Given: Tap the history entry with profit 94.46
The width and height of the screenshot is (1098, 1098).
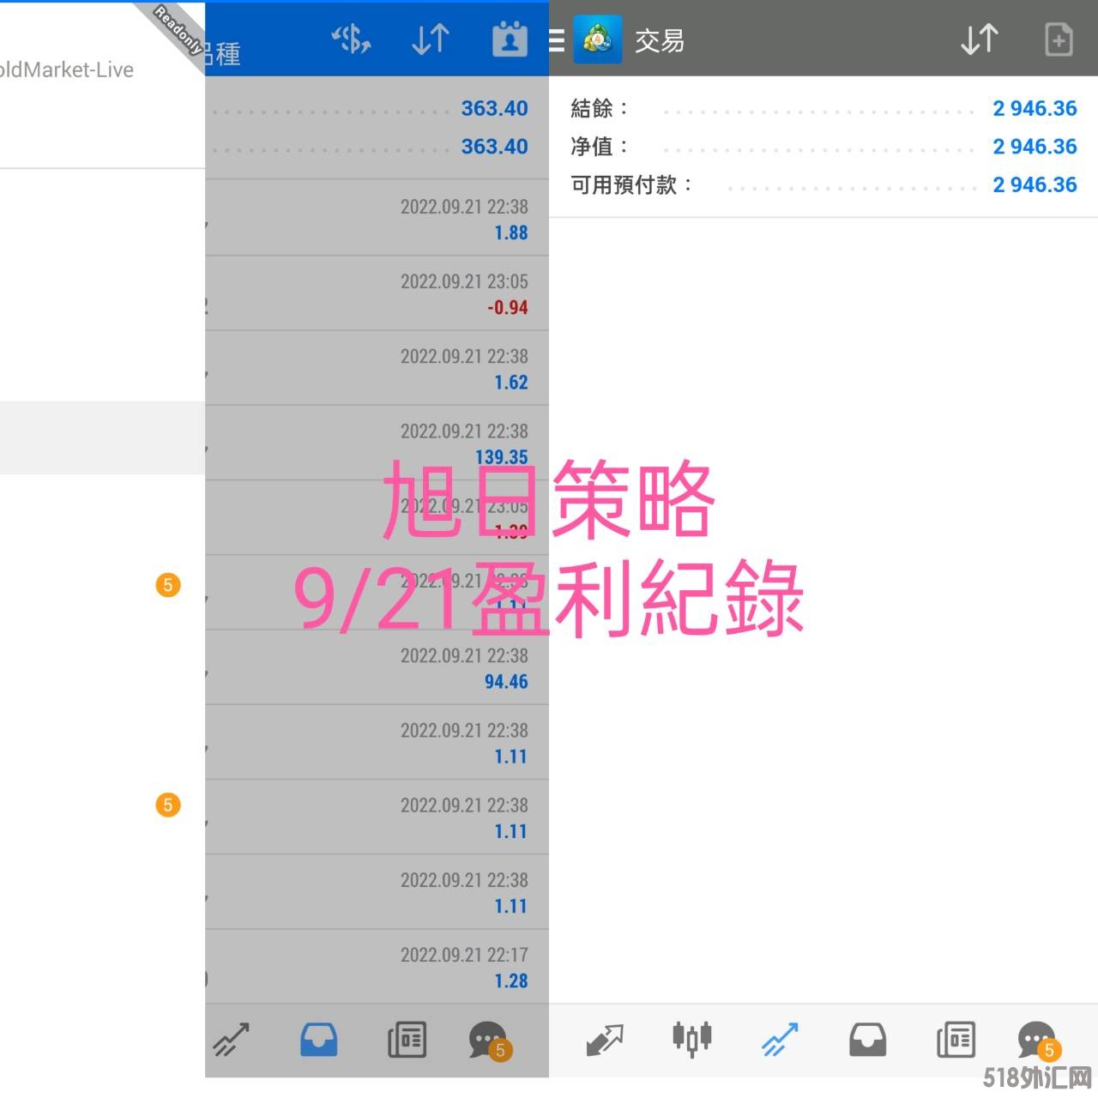Looking at the screenshot, I should [x=377, y=668].
